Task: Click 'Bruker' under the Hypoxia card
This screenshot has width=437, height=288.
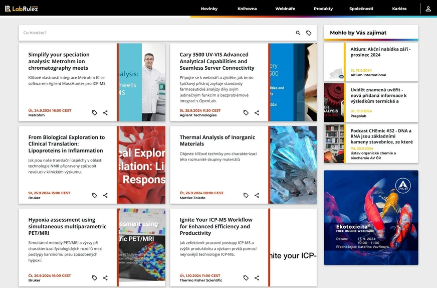Action: [34, 280]
